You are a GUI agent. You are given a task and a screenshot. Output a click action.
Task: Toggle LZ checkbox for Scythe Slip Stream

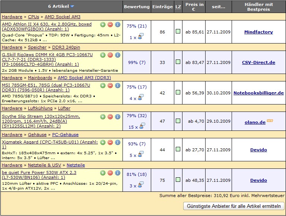click(178, 121)
